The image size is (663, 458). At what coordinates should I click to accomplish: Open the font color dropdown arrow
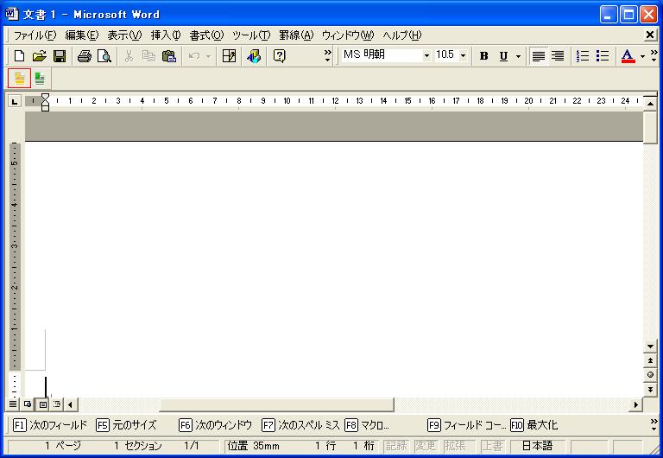coord(642,56)
